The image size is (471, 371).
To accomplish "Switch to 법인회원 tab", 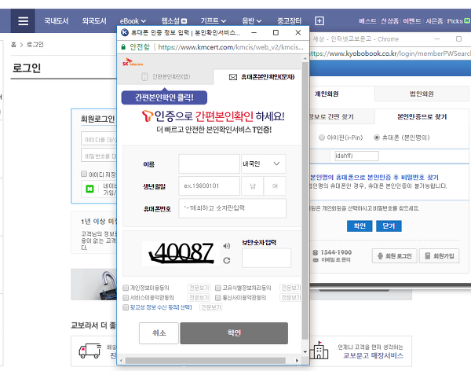I will (422, 94).
